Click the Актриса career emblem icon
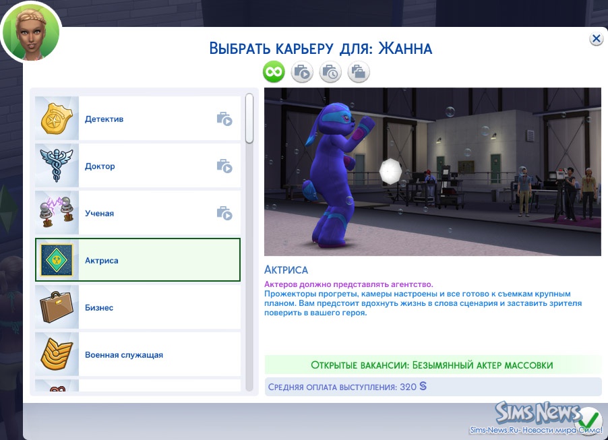This screenshot has width=608, height=440. tap(57, 261)
